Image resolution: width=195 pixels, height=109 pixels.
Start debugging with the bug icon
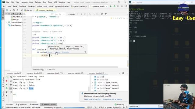coord(115,6)
